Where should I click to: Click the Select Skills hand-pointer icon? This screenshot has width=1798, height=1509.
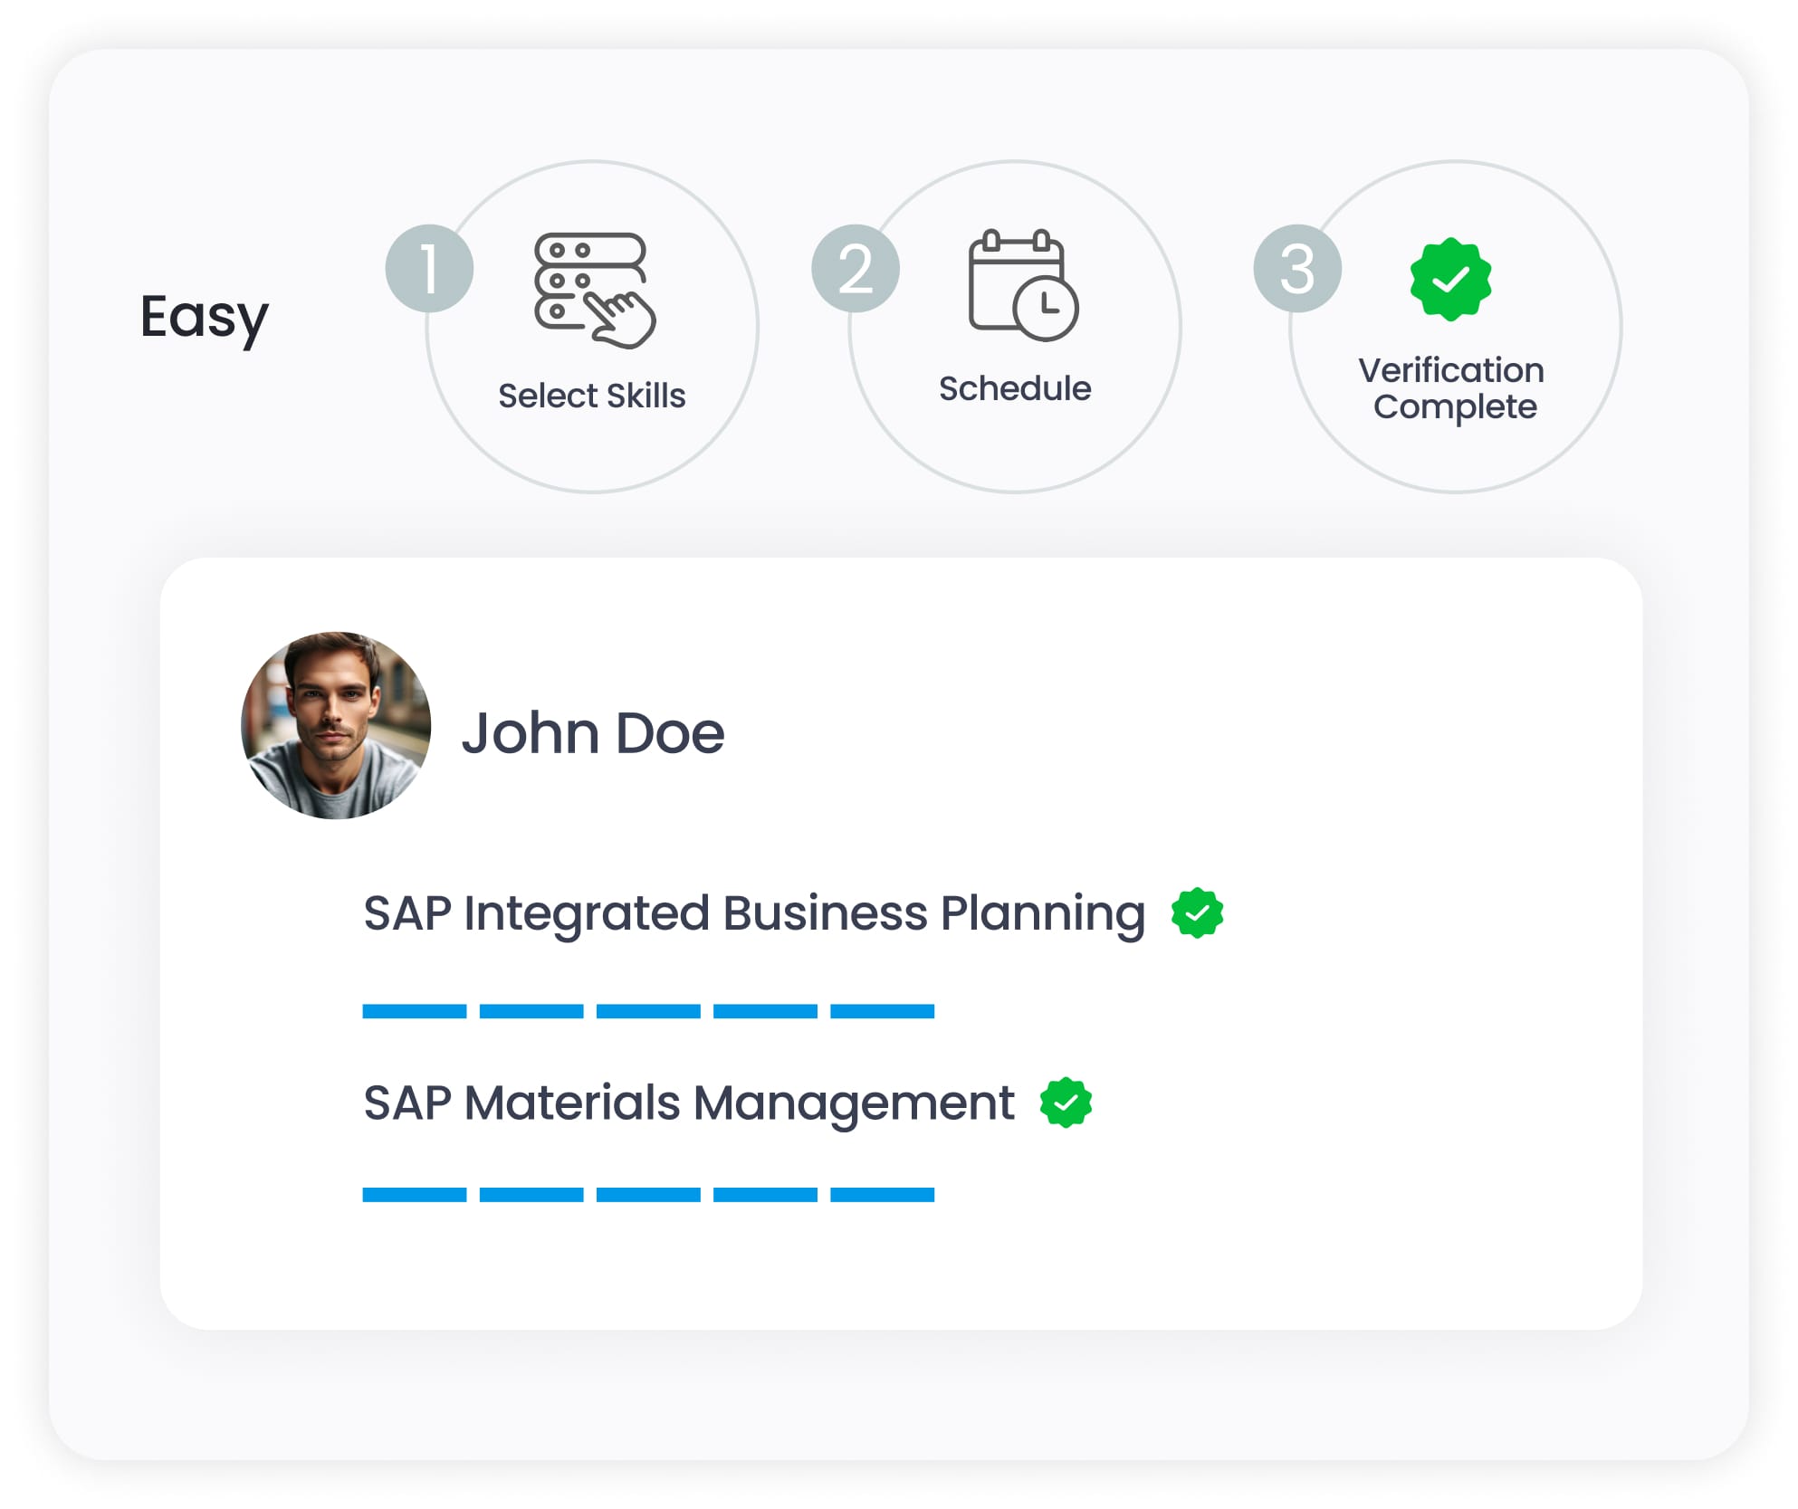(594, 290)
